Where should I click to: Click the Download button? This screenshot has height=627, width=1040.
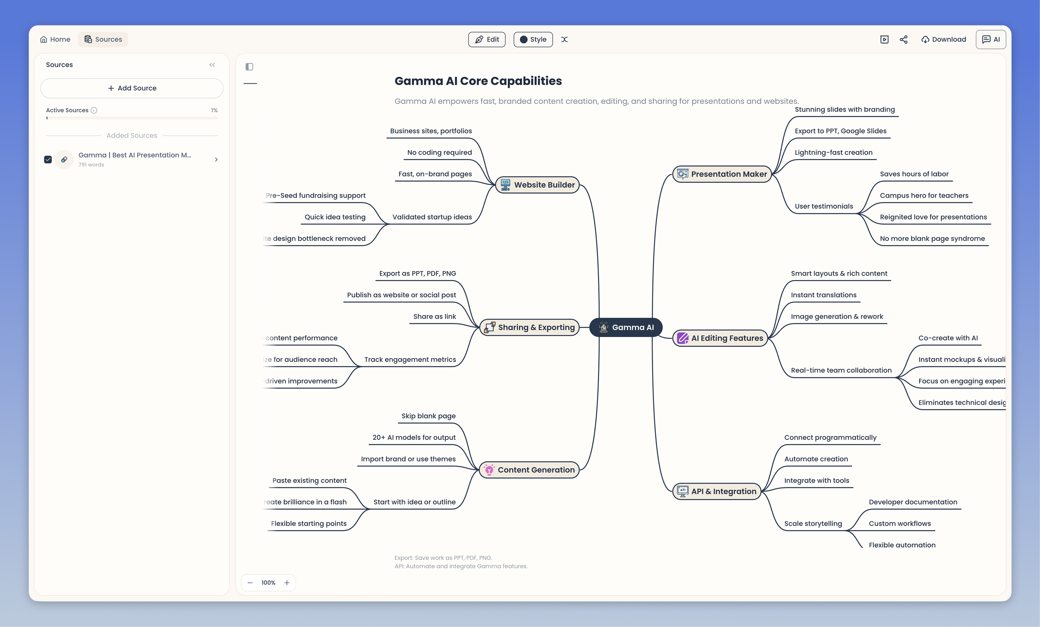[x=943, y=39]
